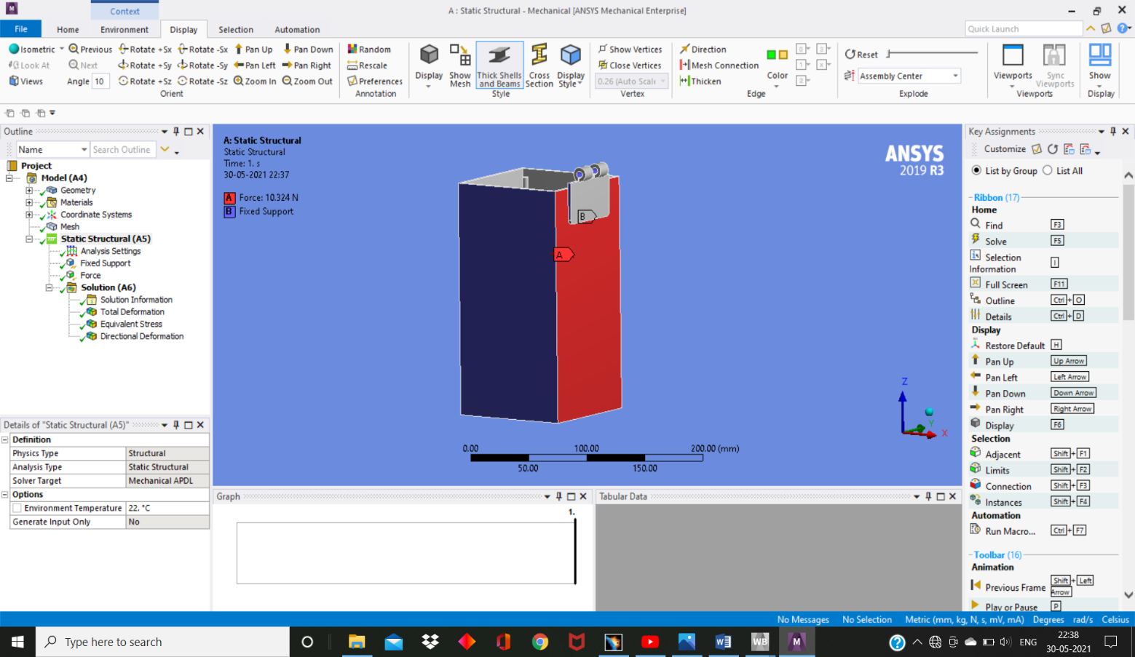The width and height of the screenshot is (1135, 657).
Task: Click the Explode slider track
Action: [933, 53]
